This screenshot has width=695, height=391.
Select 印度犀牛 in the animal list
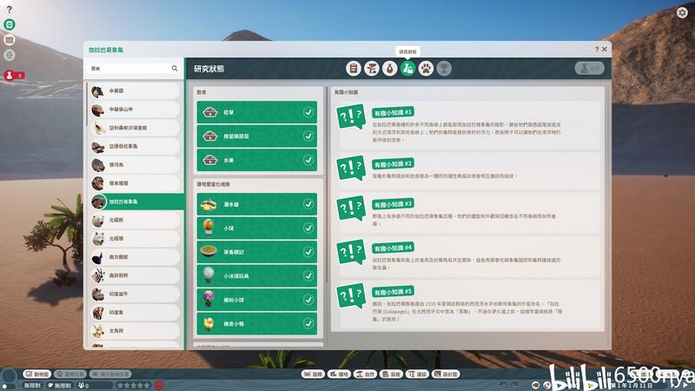pyautogui.click(x=136, y=294)
